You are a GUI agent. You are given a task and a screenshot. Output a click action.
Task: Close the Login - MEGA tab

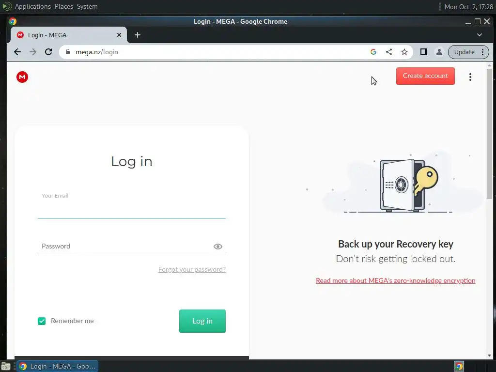coord(119,35)
